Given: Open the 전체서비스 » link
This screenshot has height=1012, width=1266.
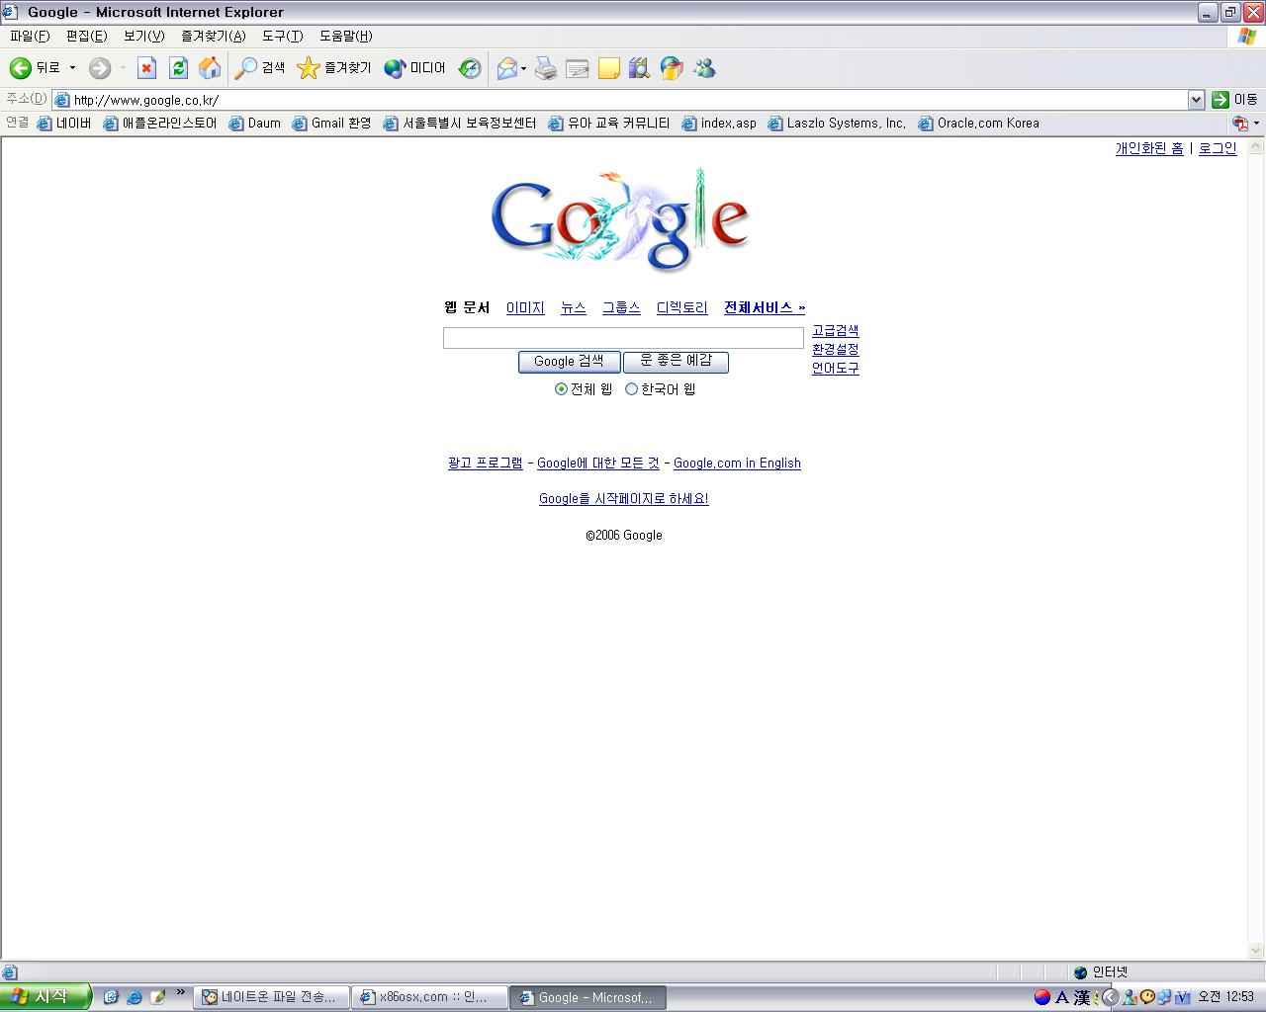Looking at the screenshot, I should (x=765, y=308).
